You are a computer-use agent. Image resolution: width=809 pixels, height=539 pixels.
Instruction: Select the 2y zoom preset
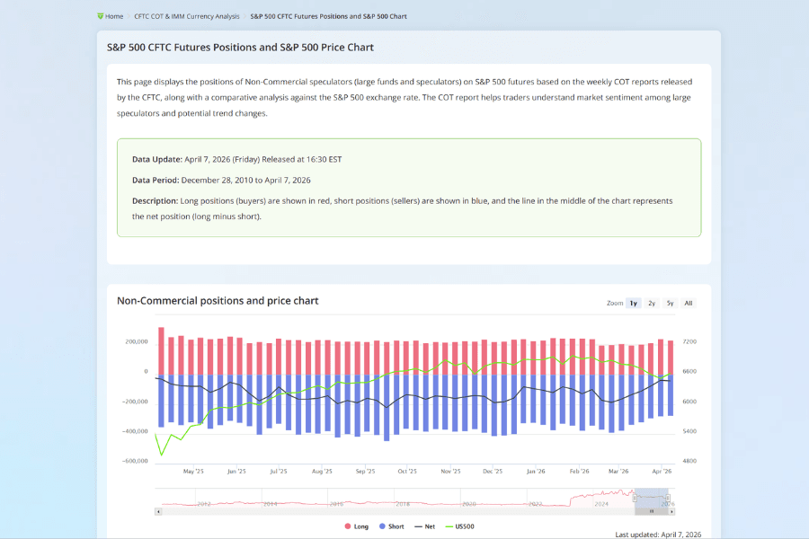652,304
